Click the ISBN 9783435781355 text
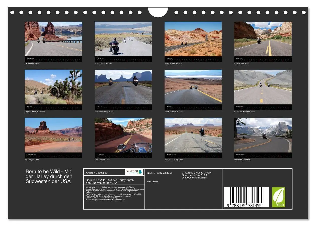This screenshot has width=316, height=227. 160,173
